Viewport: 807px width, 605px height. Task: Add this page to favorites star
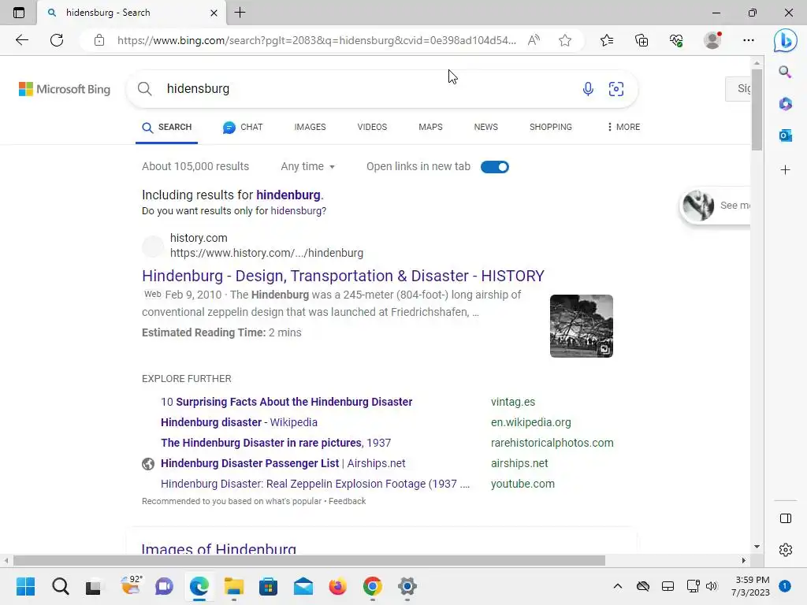point(564,40)
